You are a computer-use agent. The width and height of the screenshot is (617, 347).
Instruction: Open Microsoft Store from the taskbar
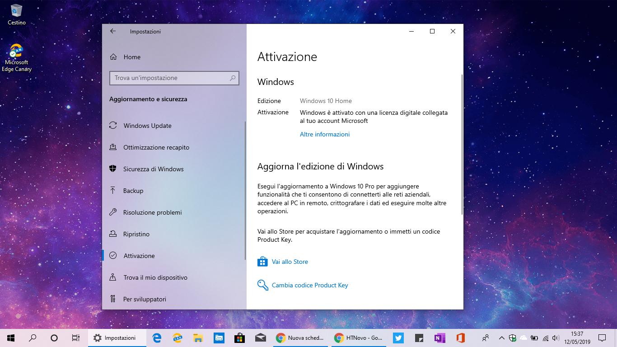pos(239,338)
